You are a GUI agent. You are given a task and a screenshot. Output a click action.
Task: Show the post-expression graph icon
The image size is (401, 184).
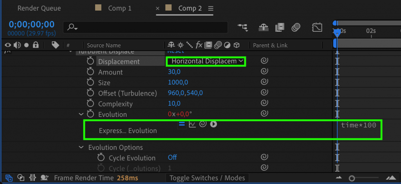(192, 124)
